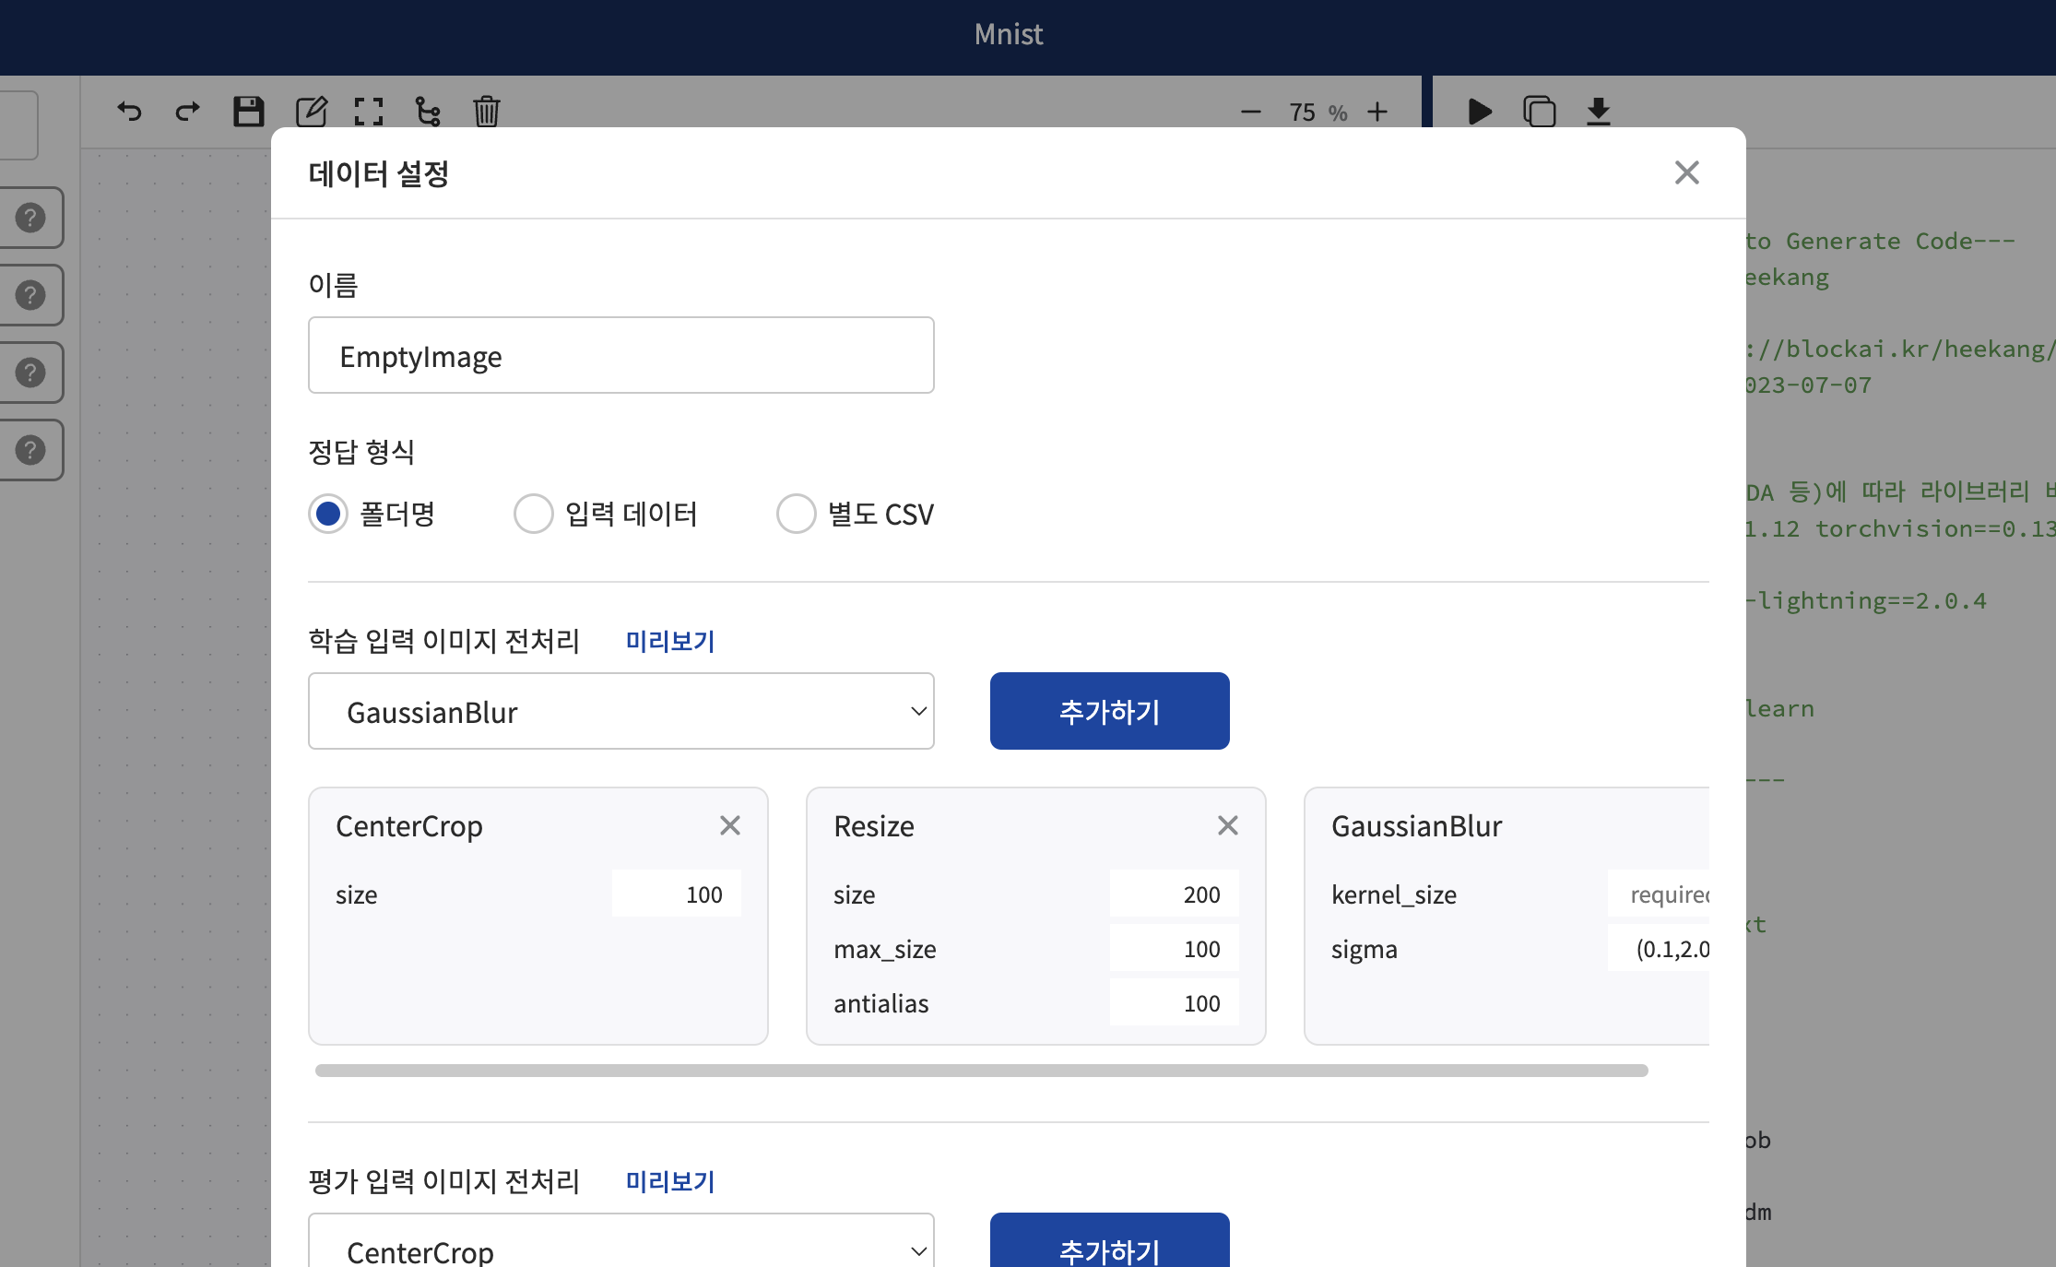Click the copy/duplicate icon
The image size is (2056, 1267).
(1539, 110)
